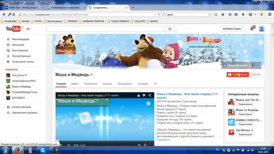Mute the video player volume
This screenshot has width=274, height=154.
coord(68,145)
